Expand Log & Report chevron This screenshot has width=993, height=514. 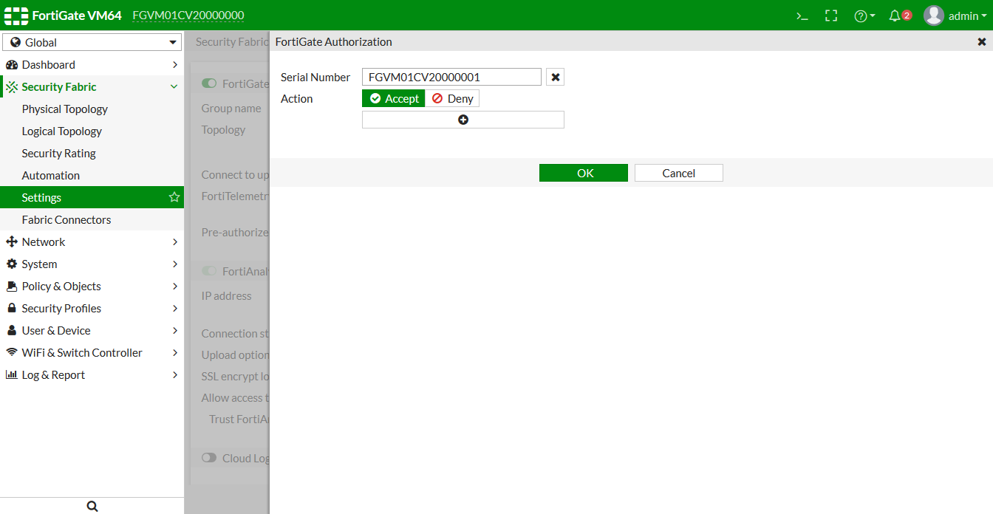coord(174,374)
